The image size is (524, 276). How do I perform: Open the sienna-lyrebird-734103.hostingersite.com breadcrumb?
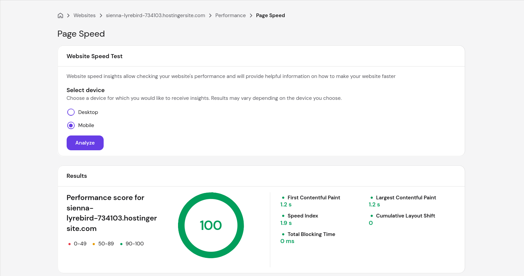click(x=155, y=15)
